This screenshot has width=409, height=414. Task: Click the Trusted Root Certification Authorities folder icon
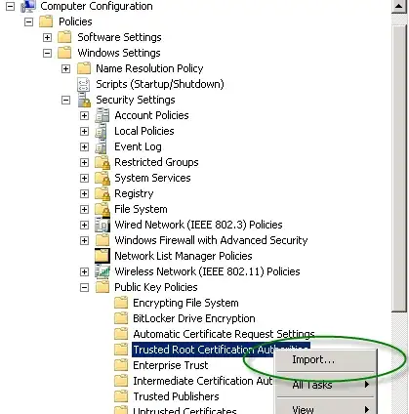121,350
